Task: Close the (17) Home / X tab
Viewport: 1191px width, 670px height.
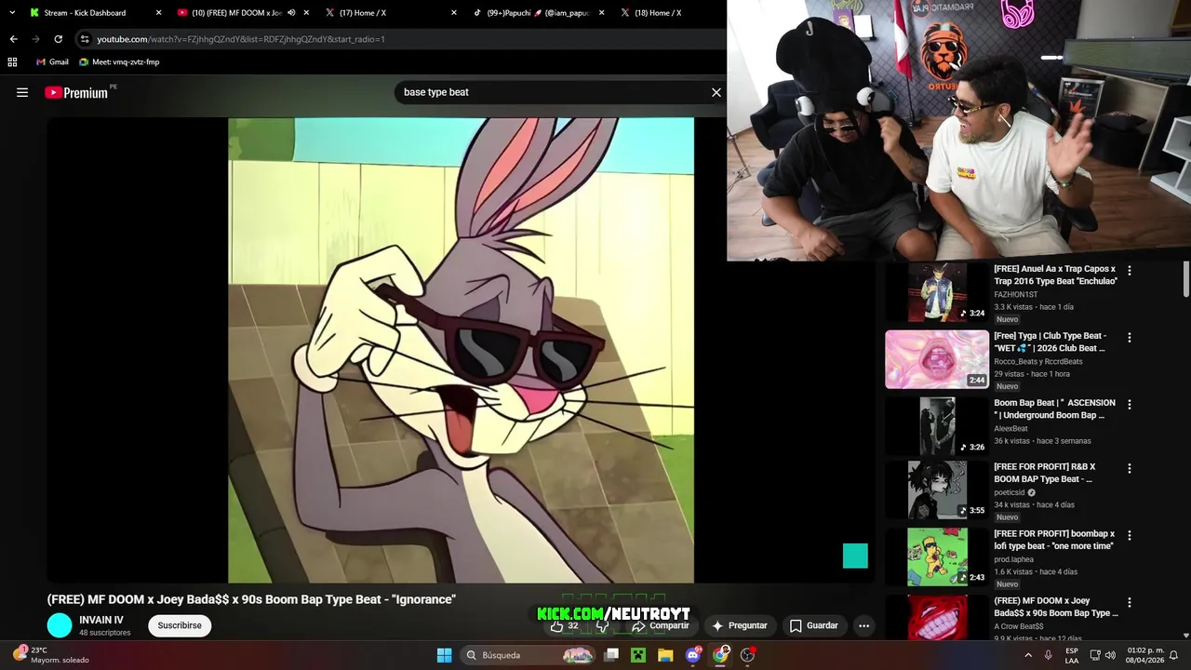Action: pos(454,13)
